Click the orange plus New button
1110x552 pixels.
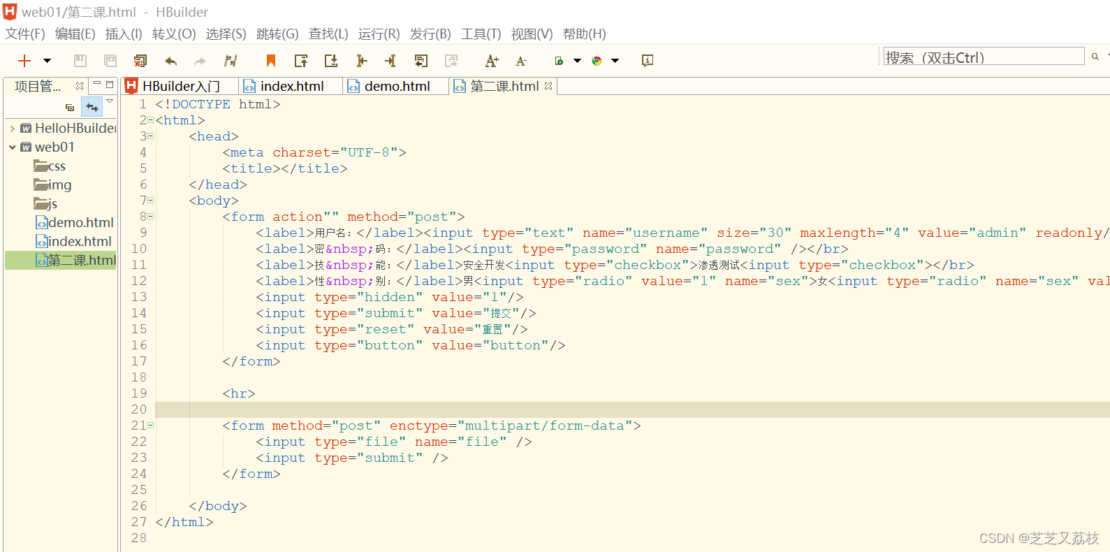pos(24,61)
